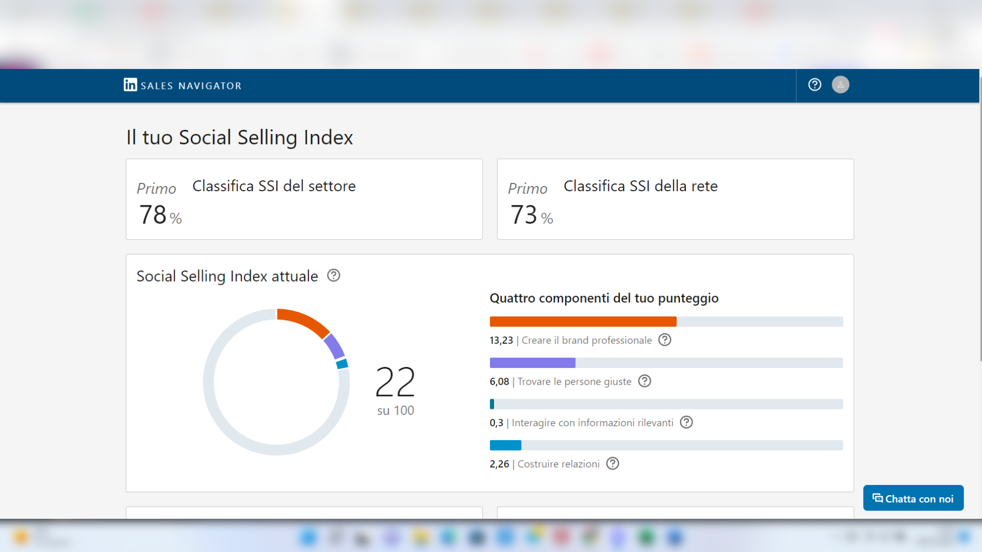Select the Classifica SSI del settore card
982x552 pixels.
pos(304,199)
